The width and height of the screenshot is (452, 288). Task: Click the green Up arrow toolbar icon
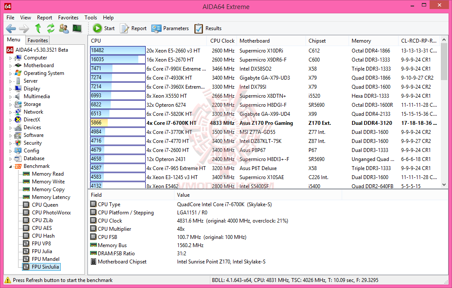click(38, 28)
